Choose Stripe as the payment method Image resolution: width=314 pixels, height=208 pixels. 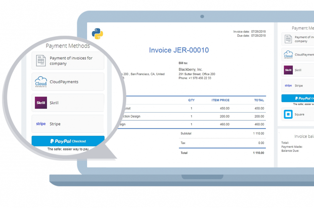(67, 124)
